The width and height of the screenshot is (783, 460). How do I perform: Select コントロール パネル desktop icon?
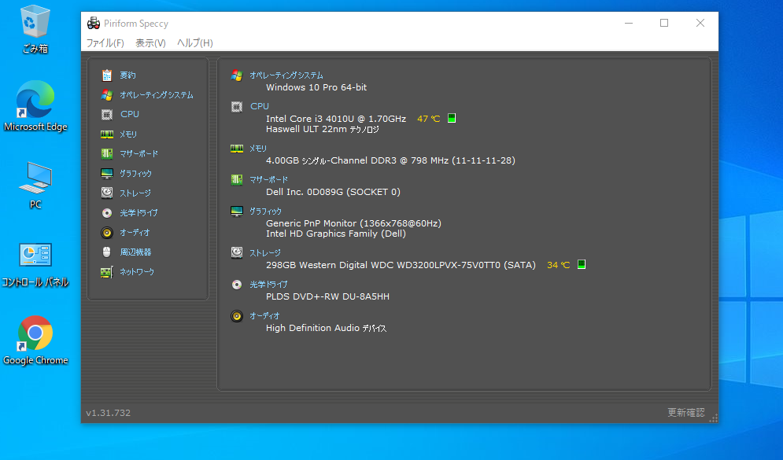tap(35, 266)
